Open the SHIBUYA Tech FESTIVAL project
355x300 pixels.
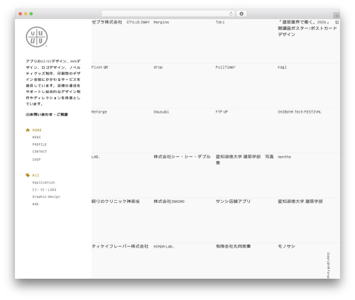[300, 112]
